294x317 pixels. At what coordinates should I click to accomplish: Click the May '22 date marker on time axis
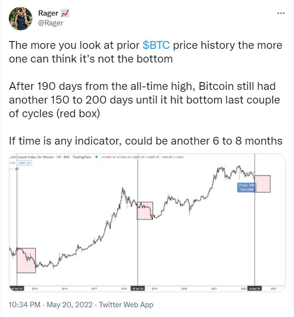pos(255,289)
